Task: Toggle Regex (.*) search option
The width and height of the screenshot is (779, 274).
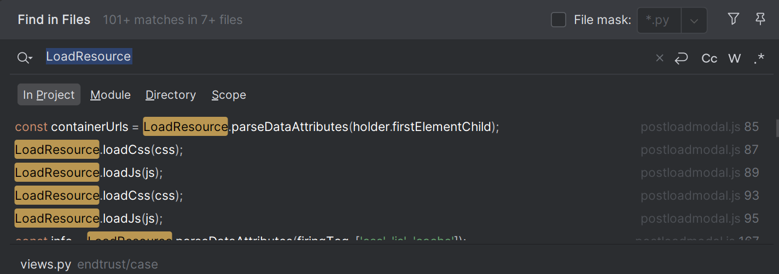Action: [x=759, y=58]
